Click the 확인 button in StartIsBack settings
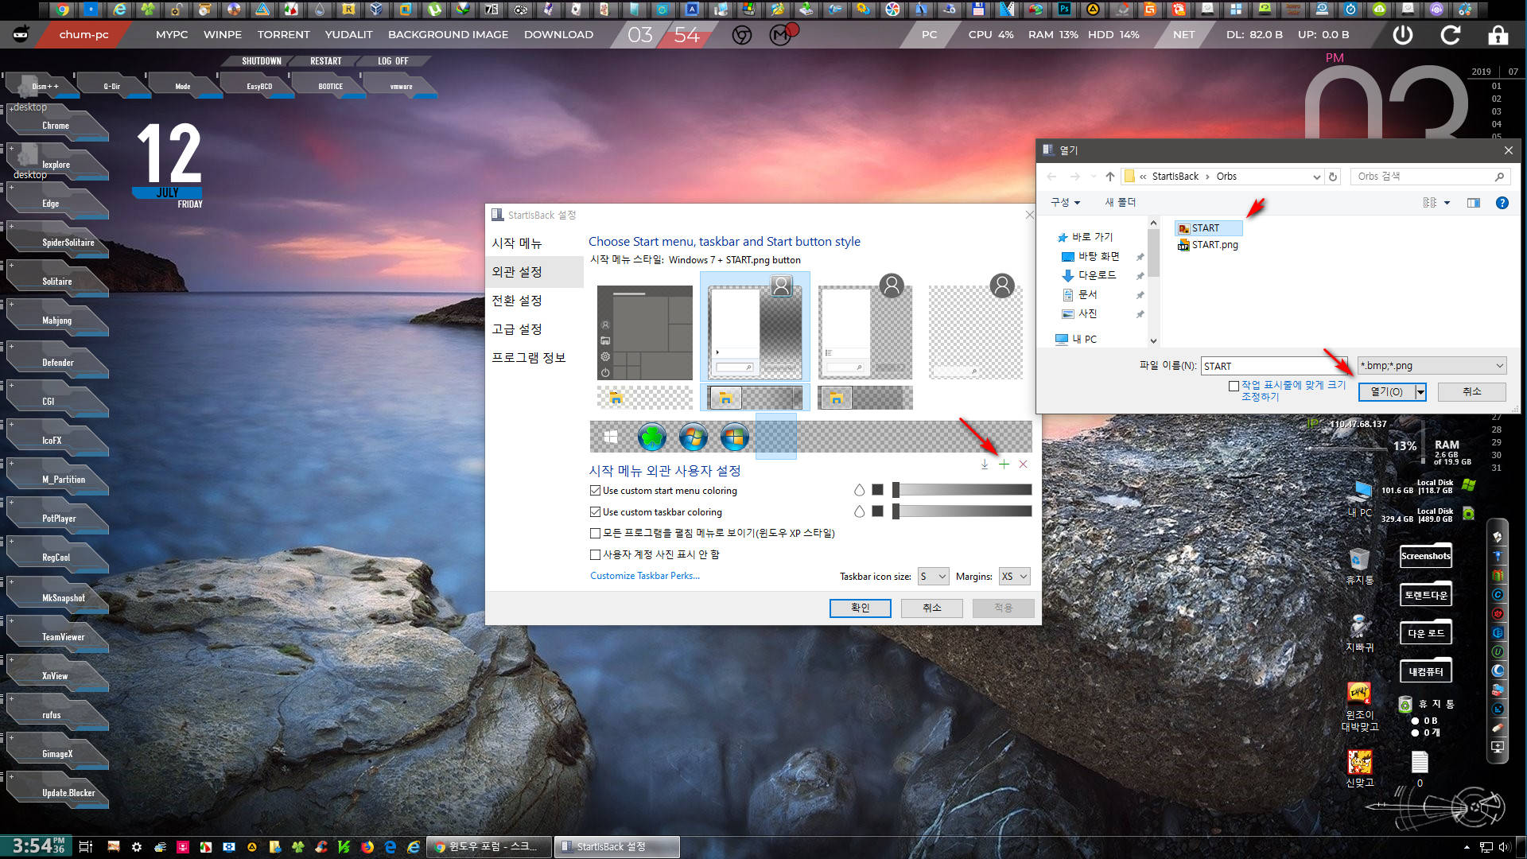 click(x=860, y=608)
